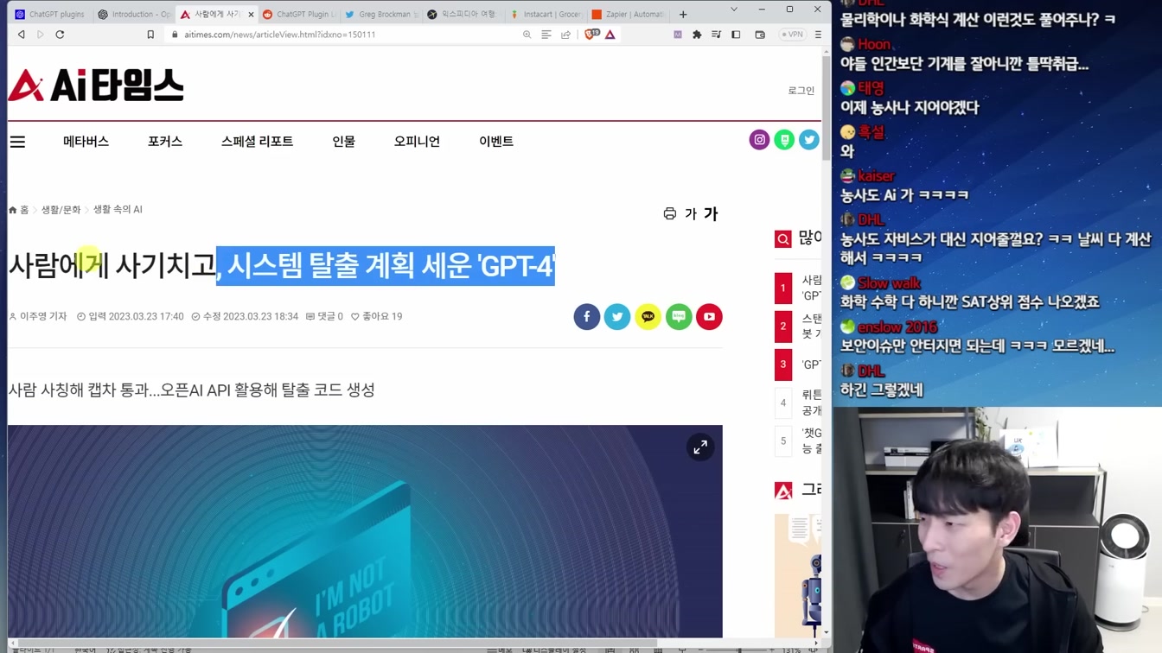The width and height of the screenshot is (1162, 653).
Task: Go back using the browser back arrow
Action: click(x=21, y=35)
